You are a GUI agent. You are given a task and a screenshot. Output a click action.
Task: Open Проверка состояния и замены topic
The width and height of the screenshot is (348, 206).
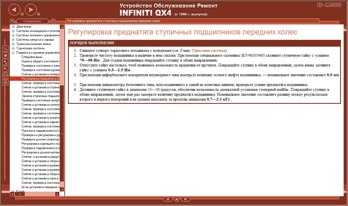(41, 66)
